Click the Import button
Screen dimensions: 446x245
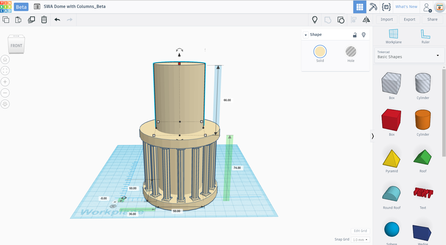[387, 20]
